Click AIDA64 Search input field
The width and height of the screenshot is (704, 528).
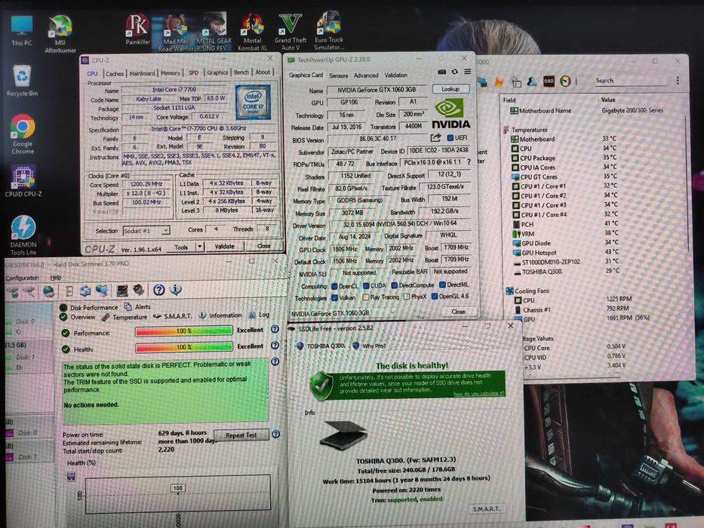(631, 81)
